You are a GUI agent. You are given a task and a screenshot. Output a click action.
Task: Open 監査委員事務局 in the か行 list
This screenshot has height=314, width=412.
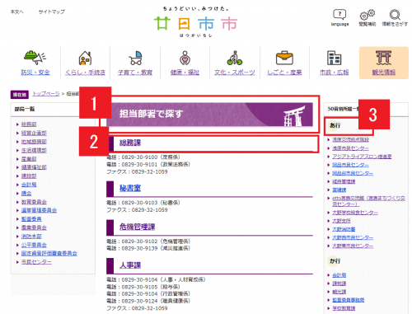[x=349, y=300]
